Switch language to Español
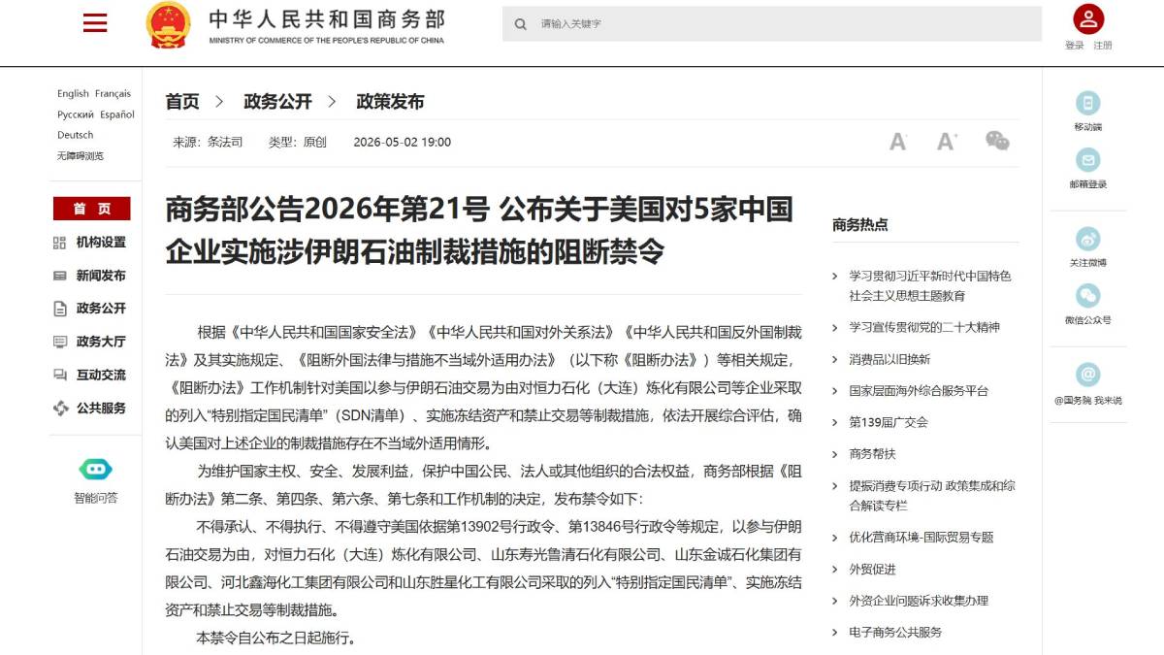 pyautogui.click(x=117, y=115)
